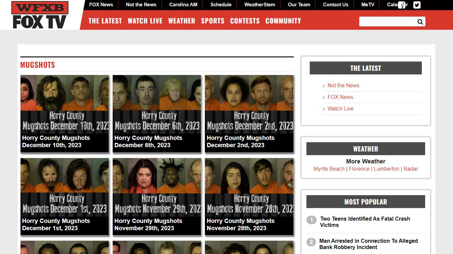The height and width of the screenshot is (254, 453).
Task: Open Contact Us page
Action: [x=336, y=5]
